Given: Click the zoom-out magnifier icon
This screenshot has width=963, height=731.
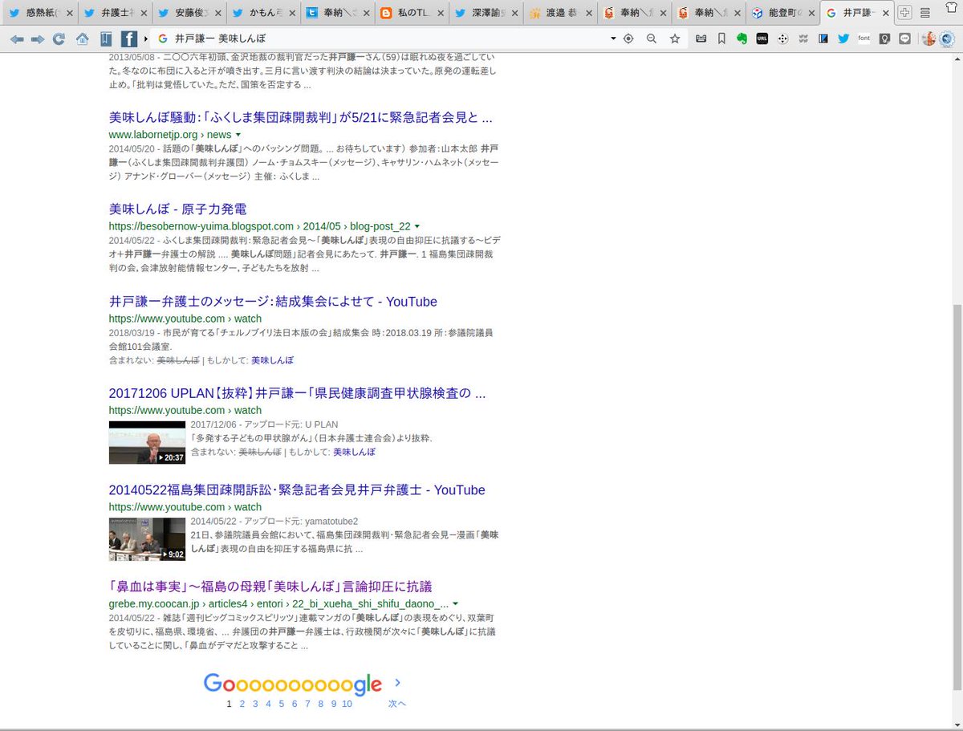Looking at the screenshot, I should point(652,39).
